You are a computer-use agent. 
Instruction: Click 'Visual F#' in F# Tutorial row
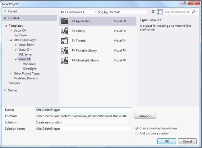(x=120, y=41)
